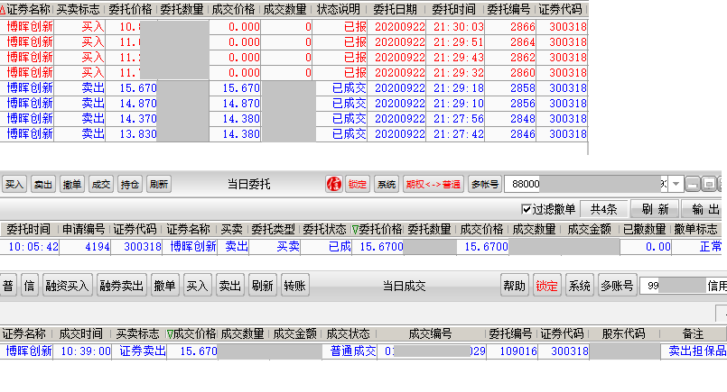Minimize the 当日委托 window
This screenshot has height=392, width=727.
pos(692,184)
